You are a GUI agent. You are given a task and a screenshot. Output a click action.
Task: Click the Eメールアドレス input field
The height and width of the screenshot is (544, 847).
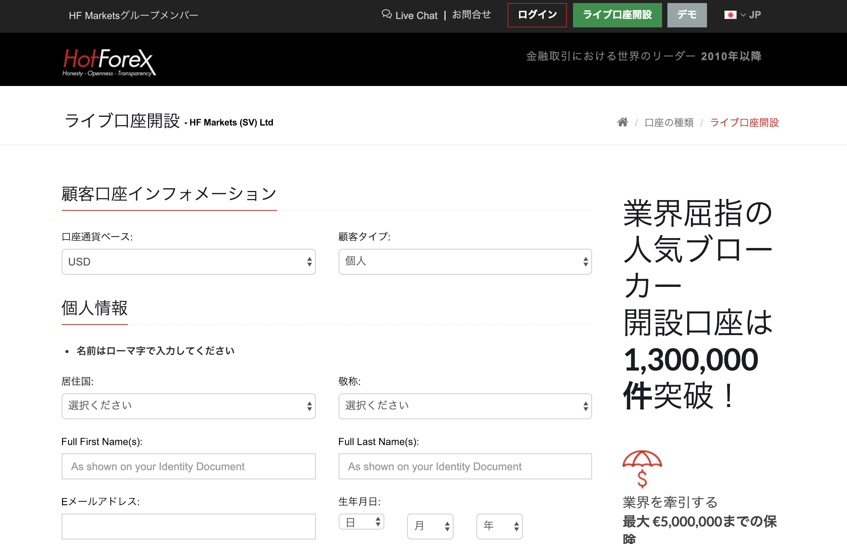pyautogui.click(x=189, y=527)
